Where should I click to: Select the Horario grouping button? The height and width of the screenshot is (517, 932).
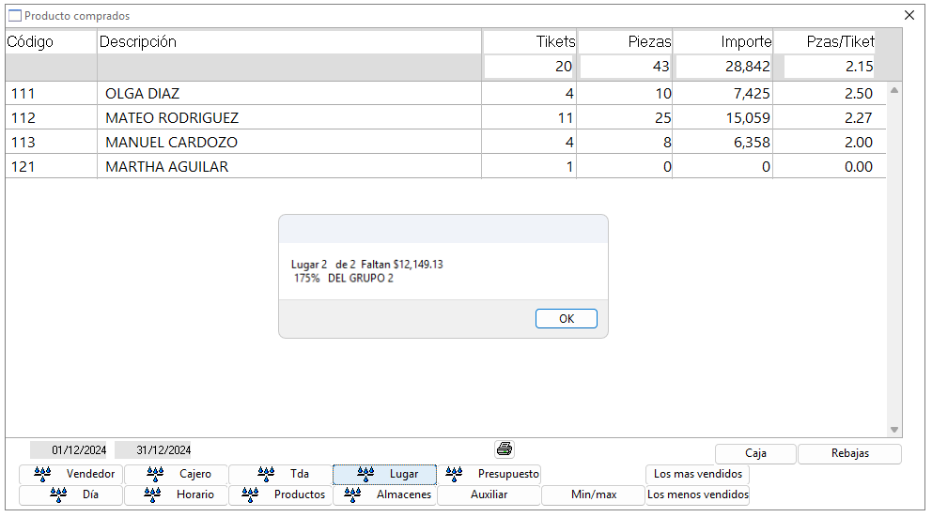(x=176, y=495)
